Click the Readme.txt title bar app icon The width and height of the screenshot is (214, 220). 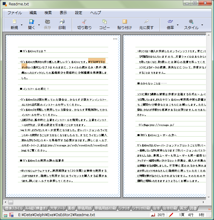click(4, 4)
